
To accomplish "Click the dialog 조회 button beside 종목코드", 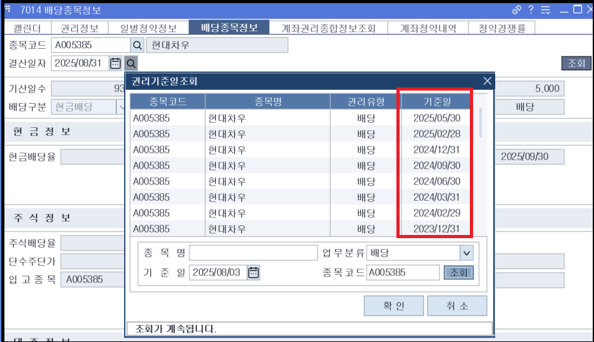I will point(458,272).
